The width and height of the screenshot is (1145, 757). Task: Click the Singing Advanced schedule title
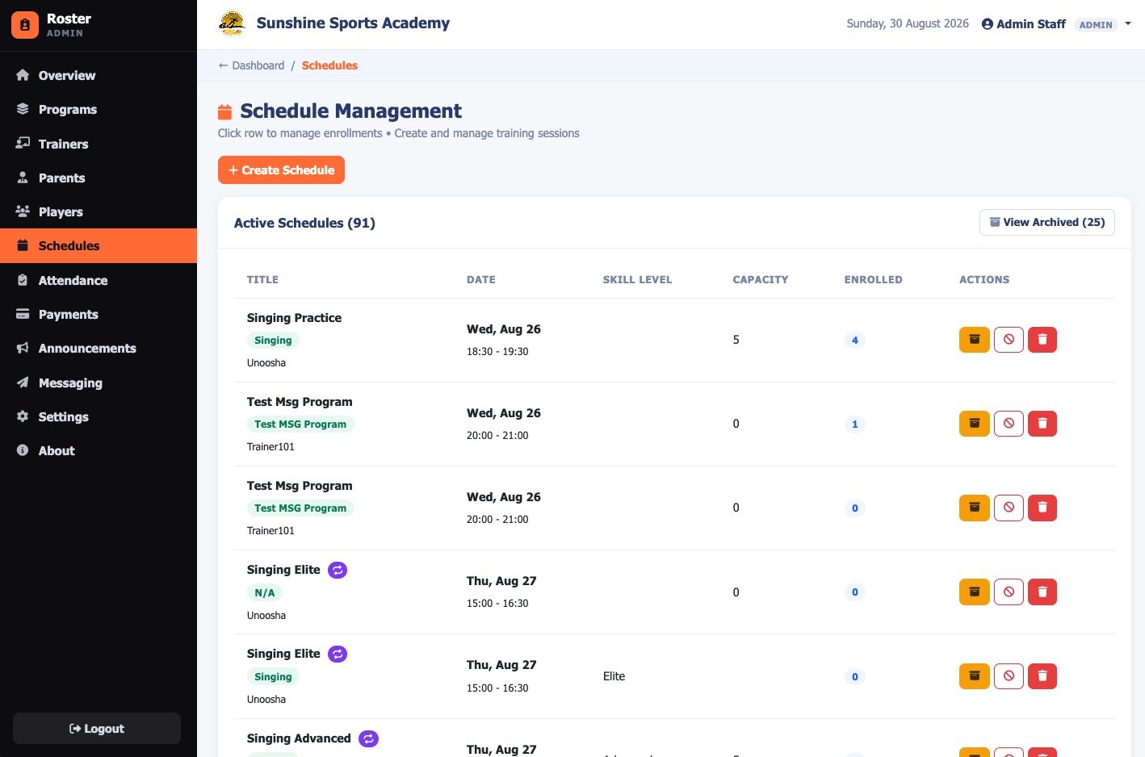[299, 738]
